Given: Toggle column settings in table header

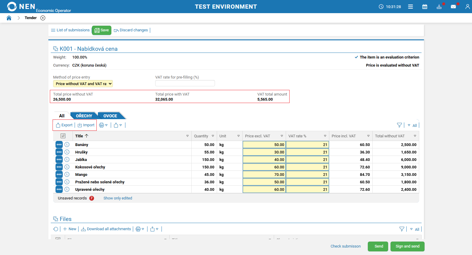Looking at the screenshot, I should [x=63, y=136].
